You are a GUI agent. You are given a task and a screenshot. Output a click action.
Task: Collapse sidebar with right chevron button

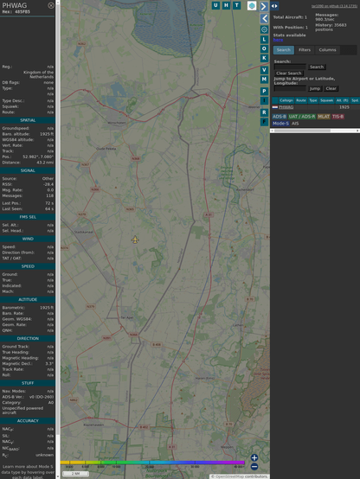(264, 6)
